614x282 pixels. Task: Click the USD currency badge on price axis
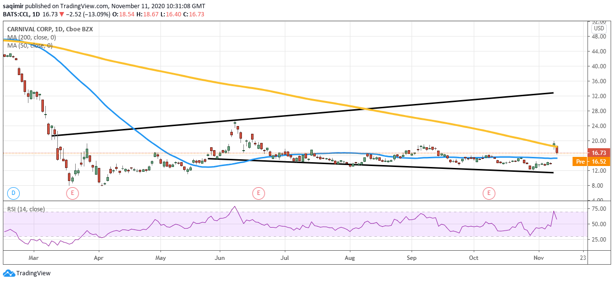point(599,28)
